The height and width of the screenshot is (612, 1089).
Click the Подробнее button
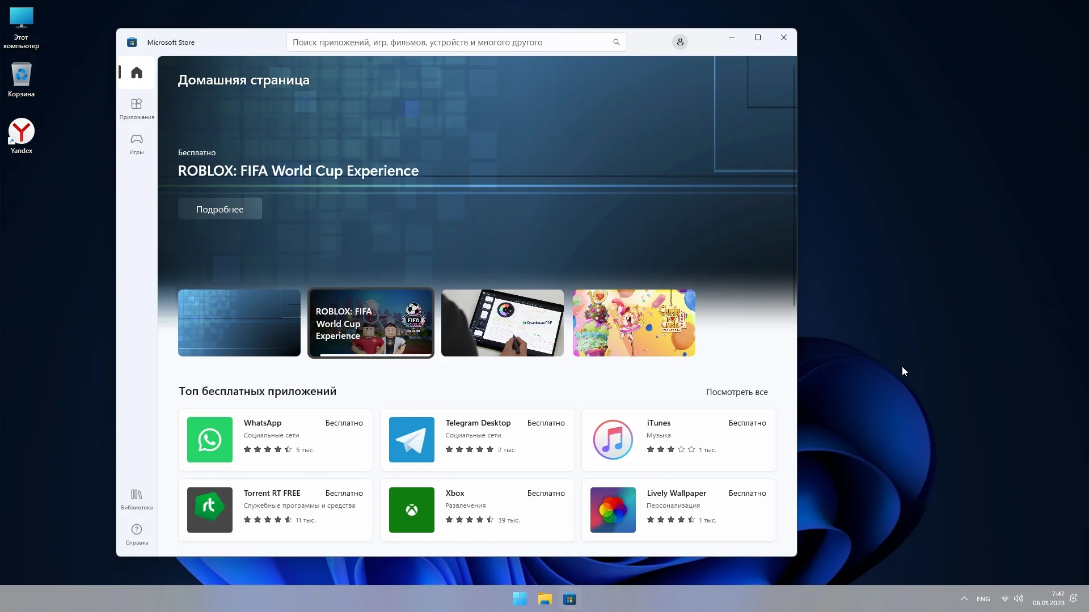click(x=220, y=209)
